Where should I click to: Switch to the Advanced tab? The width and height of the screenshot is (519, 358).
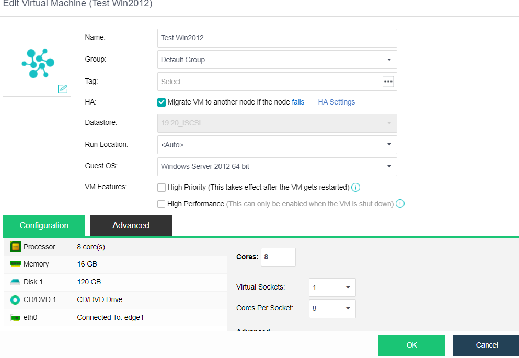tap(131, 225)
